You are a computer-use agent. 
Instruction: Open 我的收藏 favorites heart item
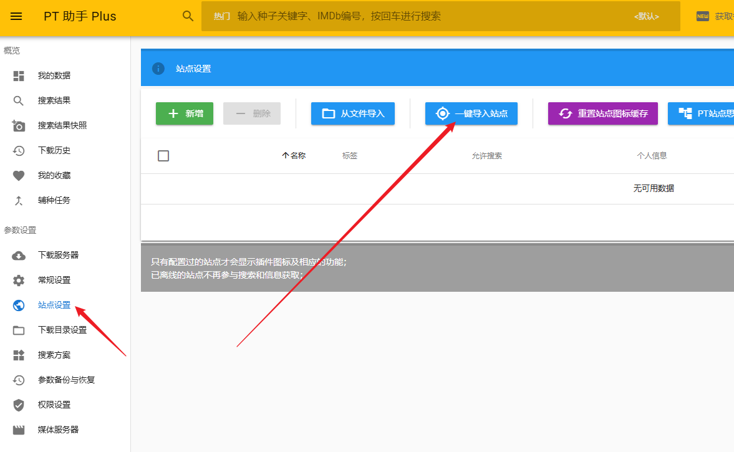tap(54, 175)
